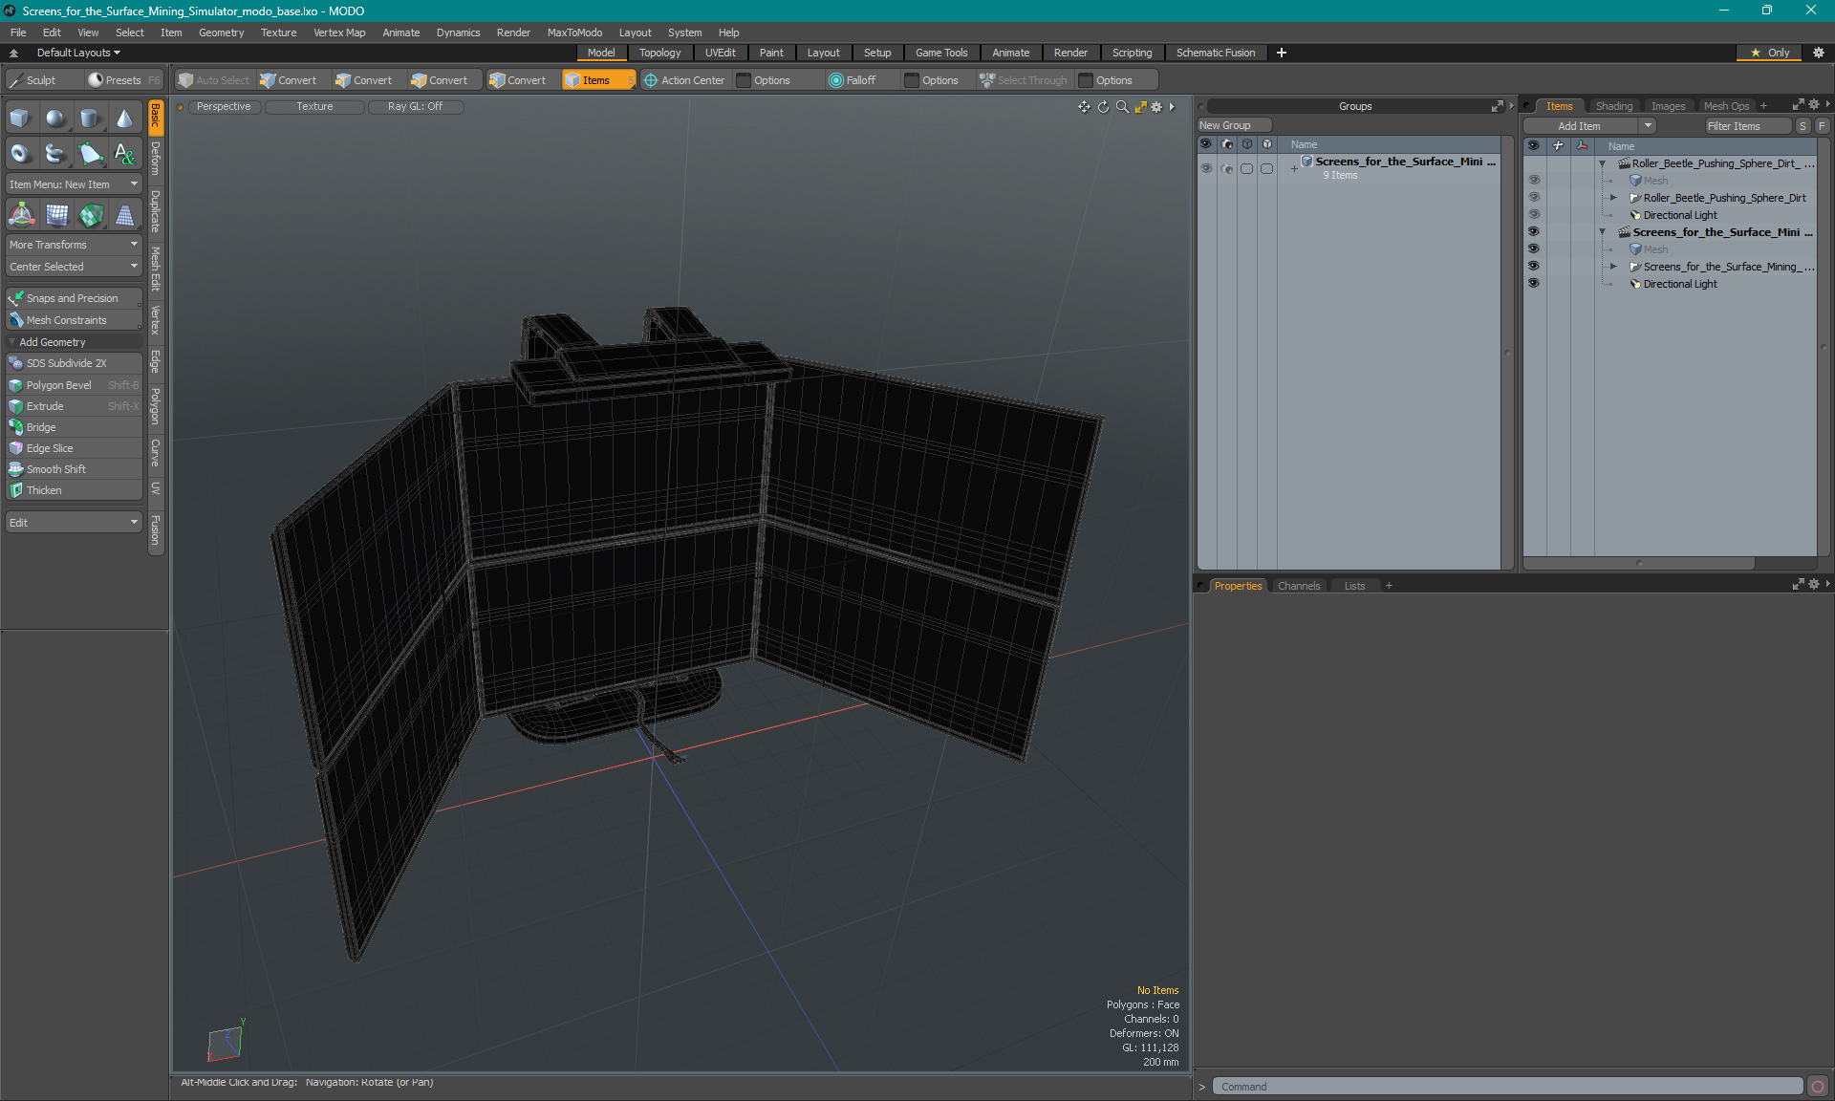Open the Deform vertical tab
The image size is (1835, 1101).
pyautogui.click(x=156, y=159)
